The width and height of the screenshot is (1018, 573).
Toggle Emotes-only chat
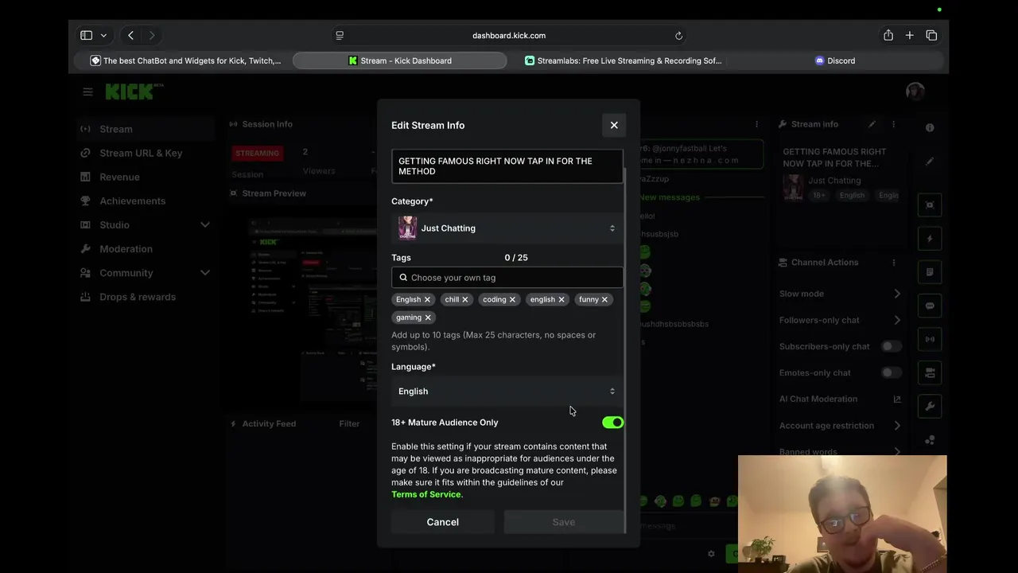pos(892,372)
